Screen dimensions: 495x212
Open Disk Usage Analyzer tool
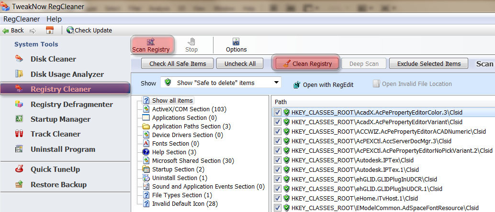pyautogui.click(x=67, y=74)
